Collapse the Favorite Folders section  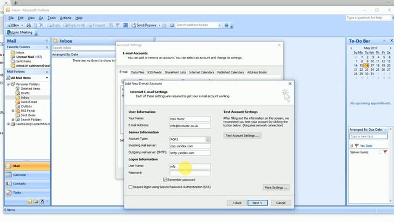47,47
